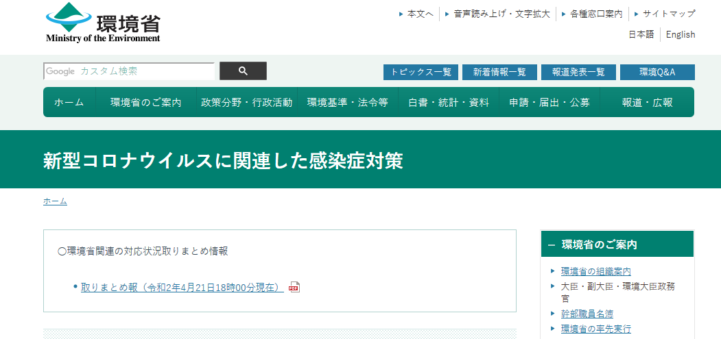This screenshot has height=339, width=721.
Task: Open 白書・統計・資料 menu item
Action: pos(449,103)
